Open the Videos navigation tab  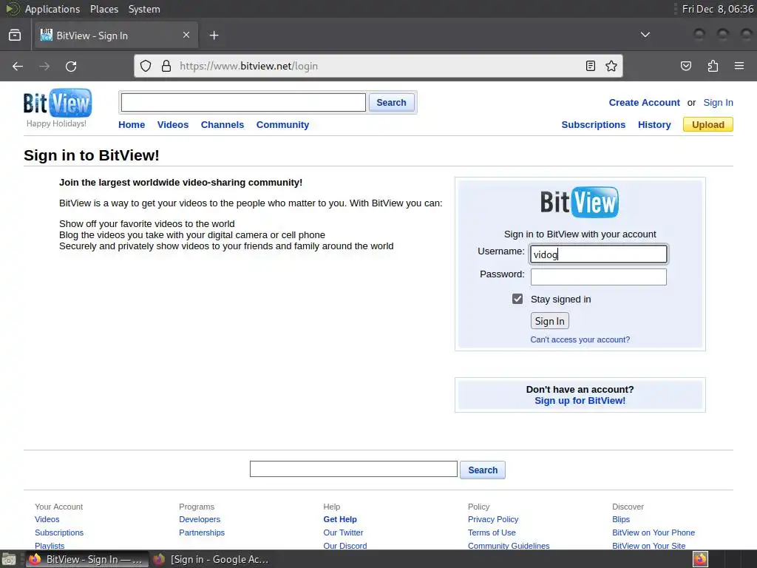click(x=173, y=124)
